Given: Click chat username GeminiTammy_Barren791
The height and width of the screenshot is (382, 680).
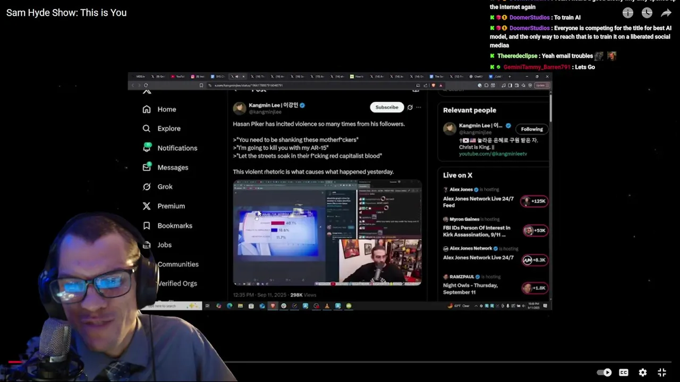Looking at the screenshot, I should [537, 67].
